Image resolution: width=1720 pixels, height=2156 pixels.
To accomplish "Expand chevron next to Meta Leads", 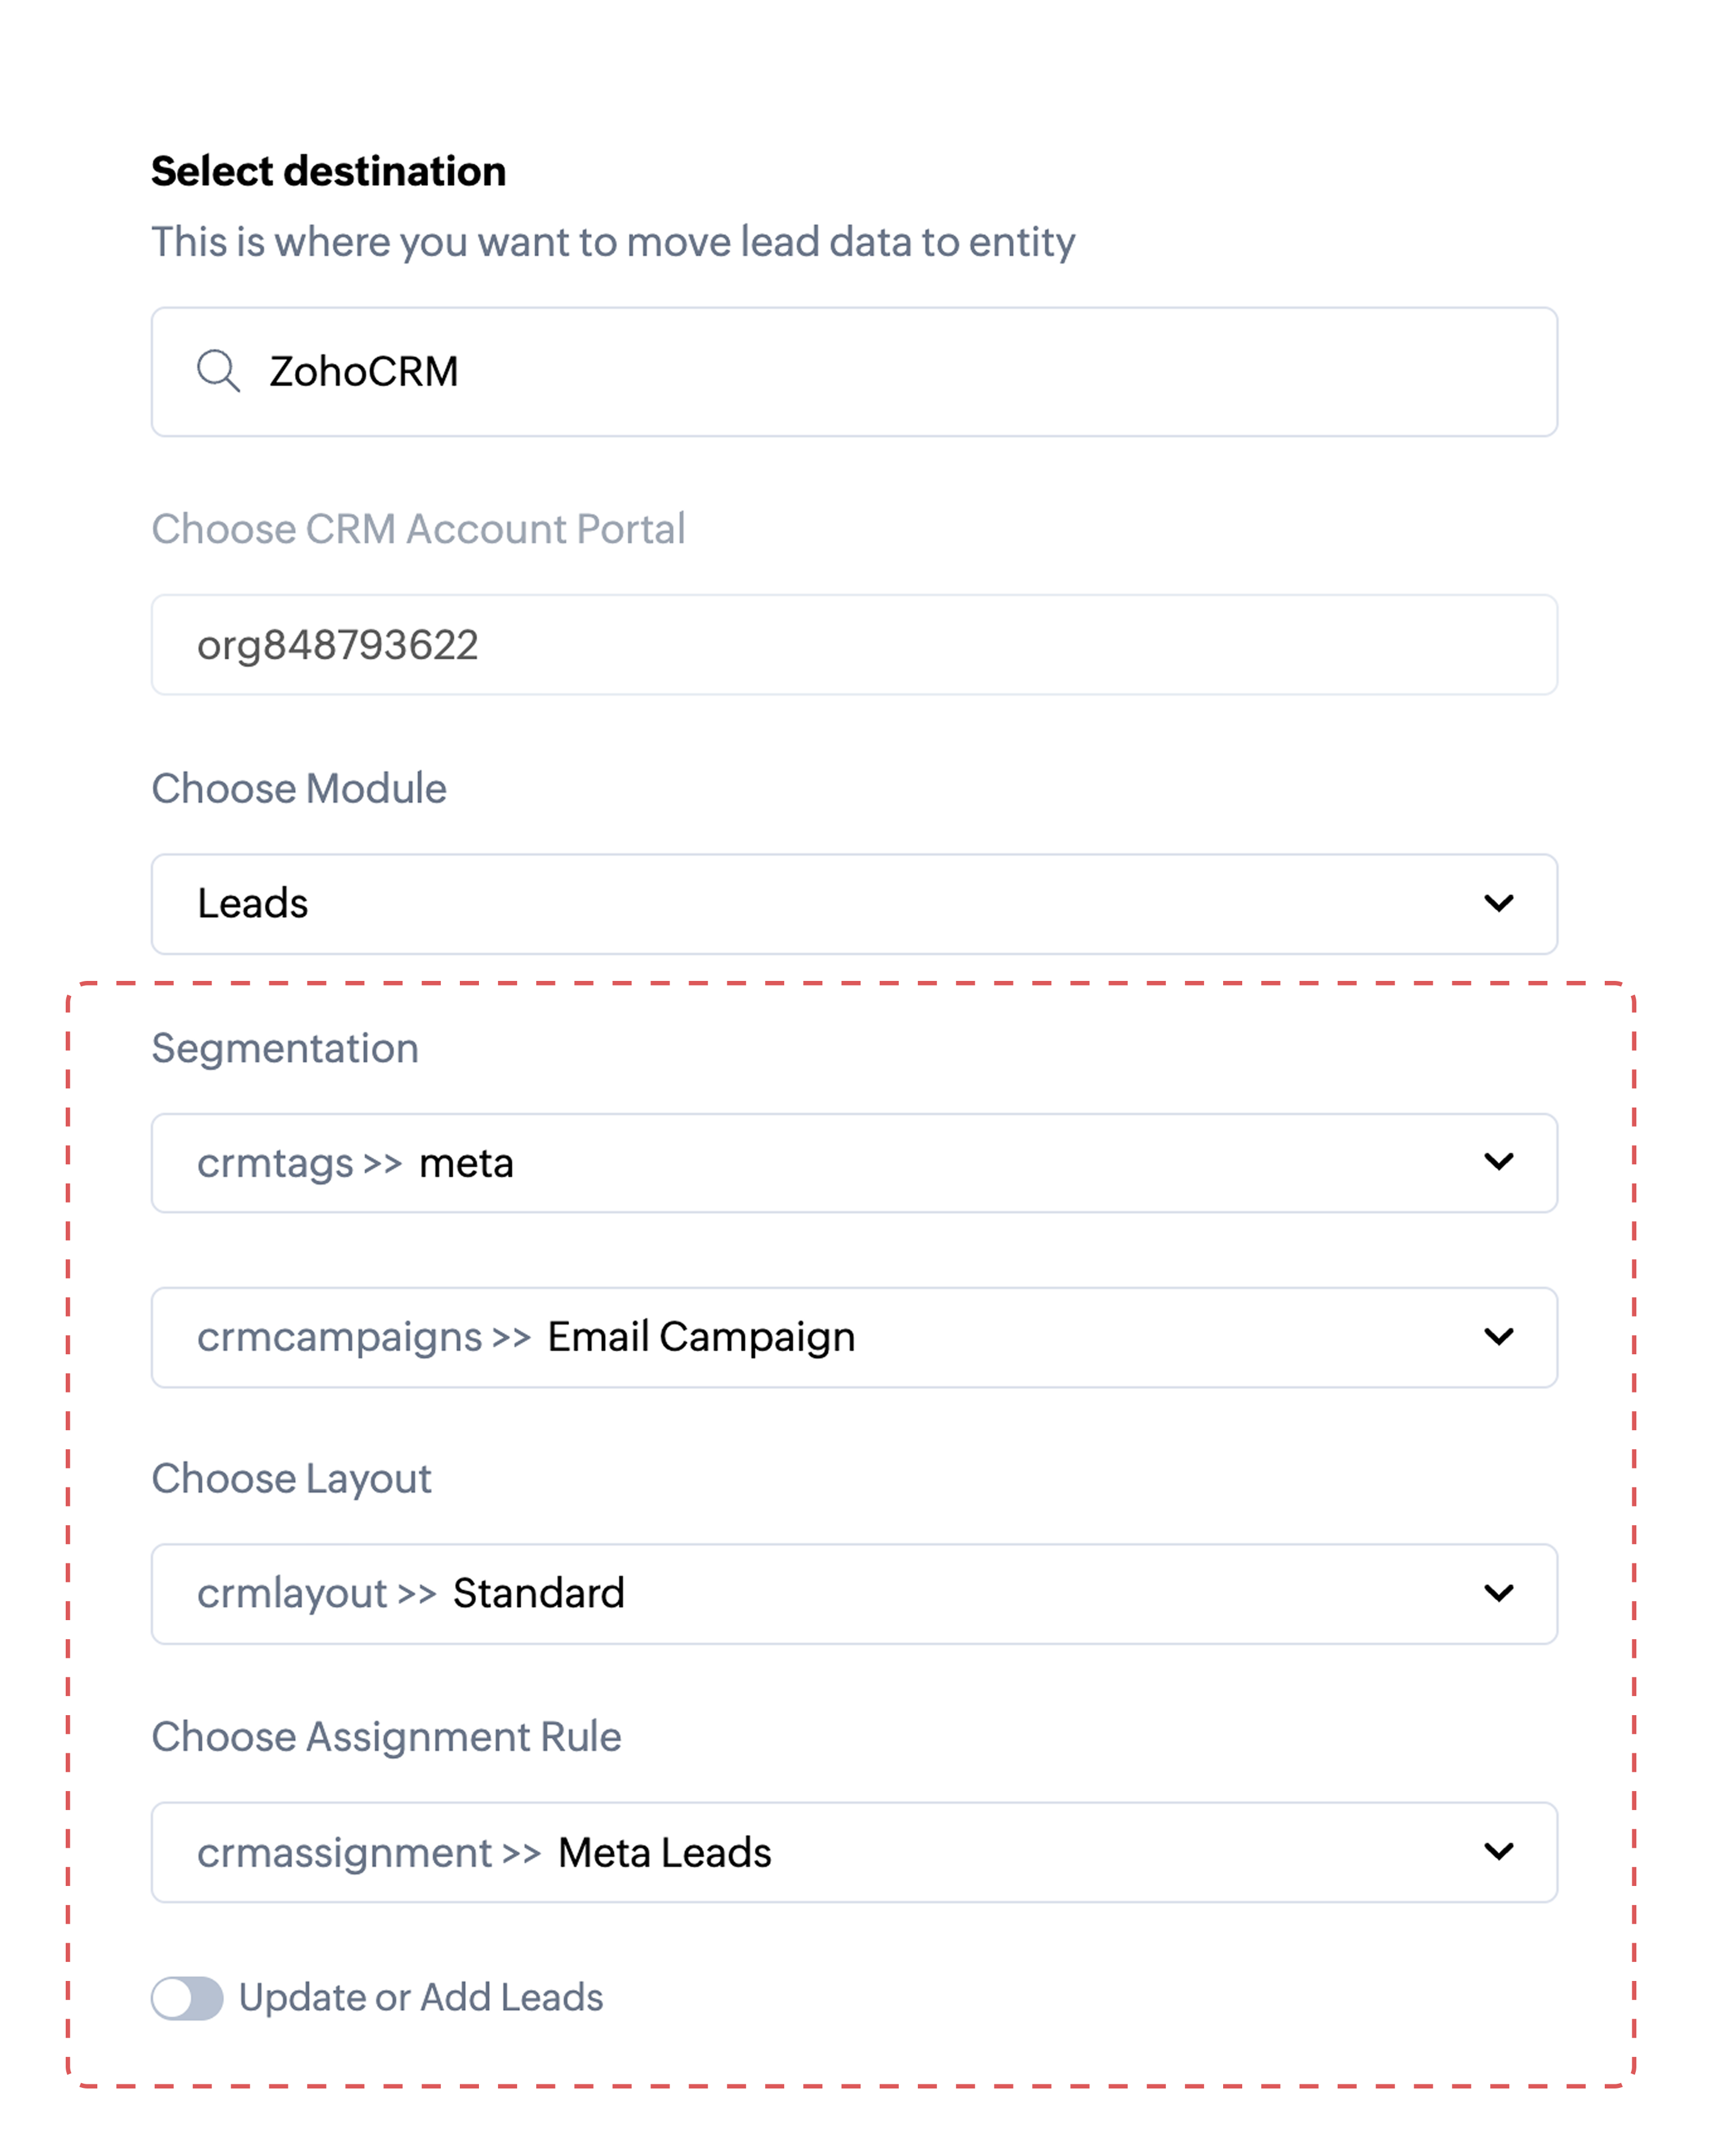I will [x=1498, y=1852].
